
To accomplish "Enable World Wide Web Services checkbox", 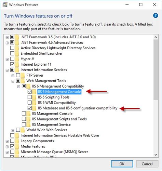I will (x=18, y=130).
